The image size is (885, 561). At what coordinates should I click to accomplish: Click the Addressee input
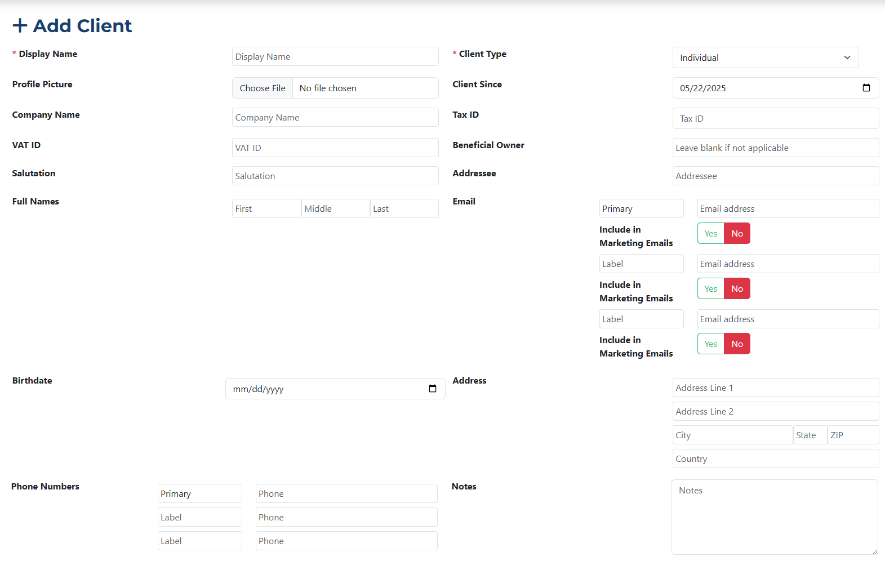tap(776, 176)
